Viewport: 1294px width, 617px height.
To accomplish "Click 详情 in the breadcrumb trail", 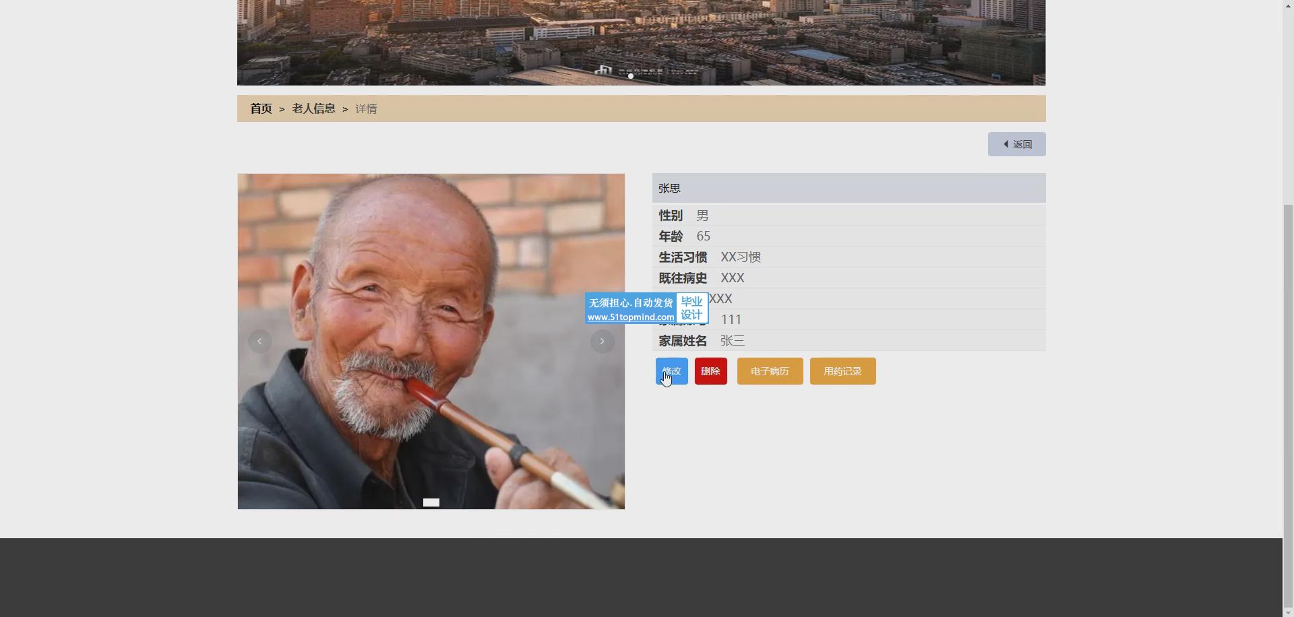I will pos(366,109).
